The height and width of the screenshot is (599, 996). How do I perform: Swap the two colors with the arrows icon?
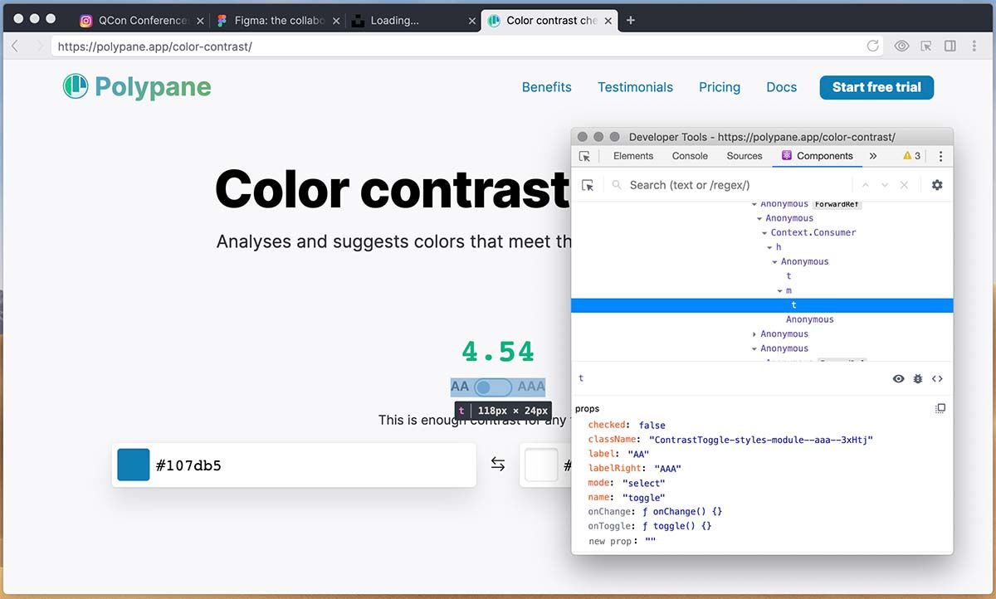click(x=498, y=465)
